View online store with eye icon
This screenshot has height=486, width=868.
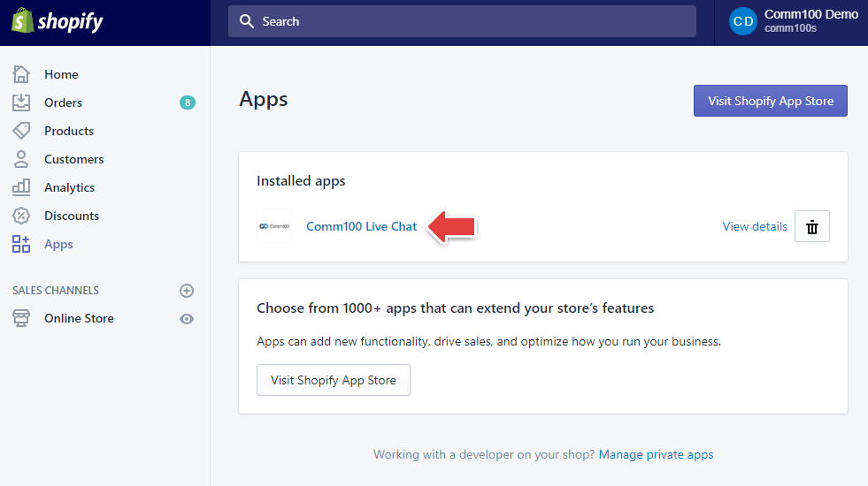pos(187,319)
